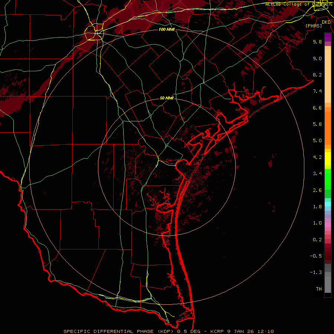Click the 5.0 scale value
334x334 pixels.
[x=317, y=141]
